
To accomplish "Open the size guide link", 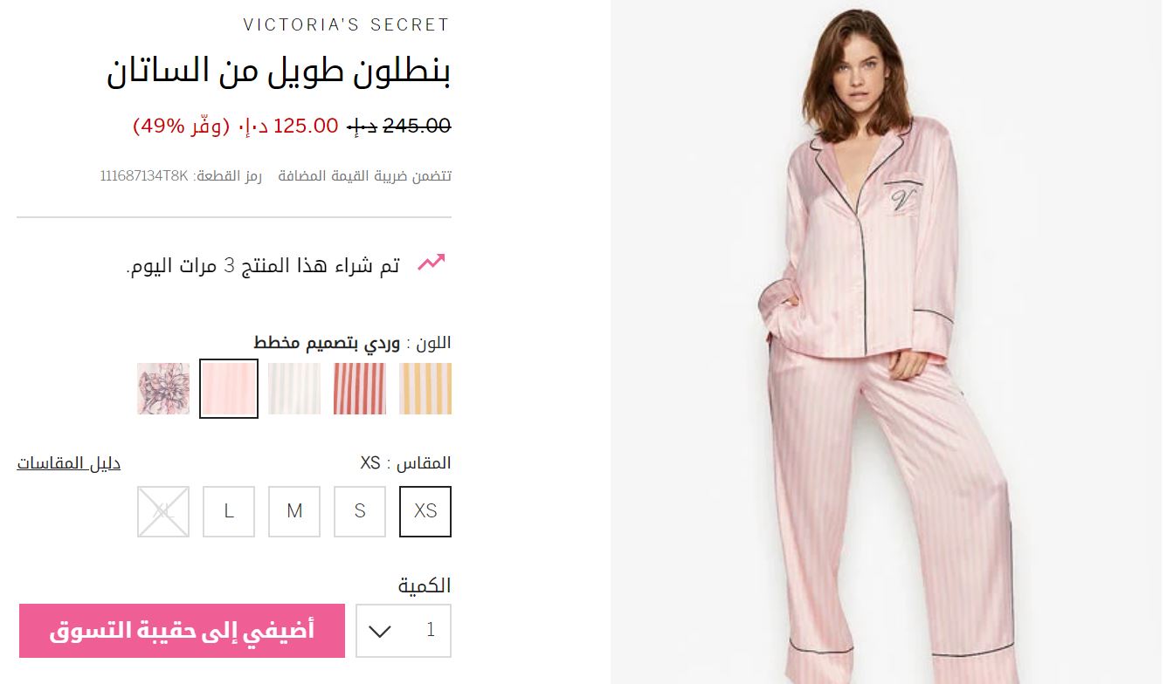I will click(69, 463).
